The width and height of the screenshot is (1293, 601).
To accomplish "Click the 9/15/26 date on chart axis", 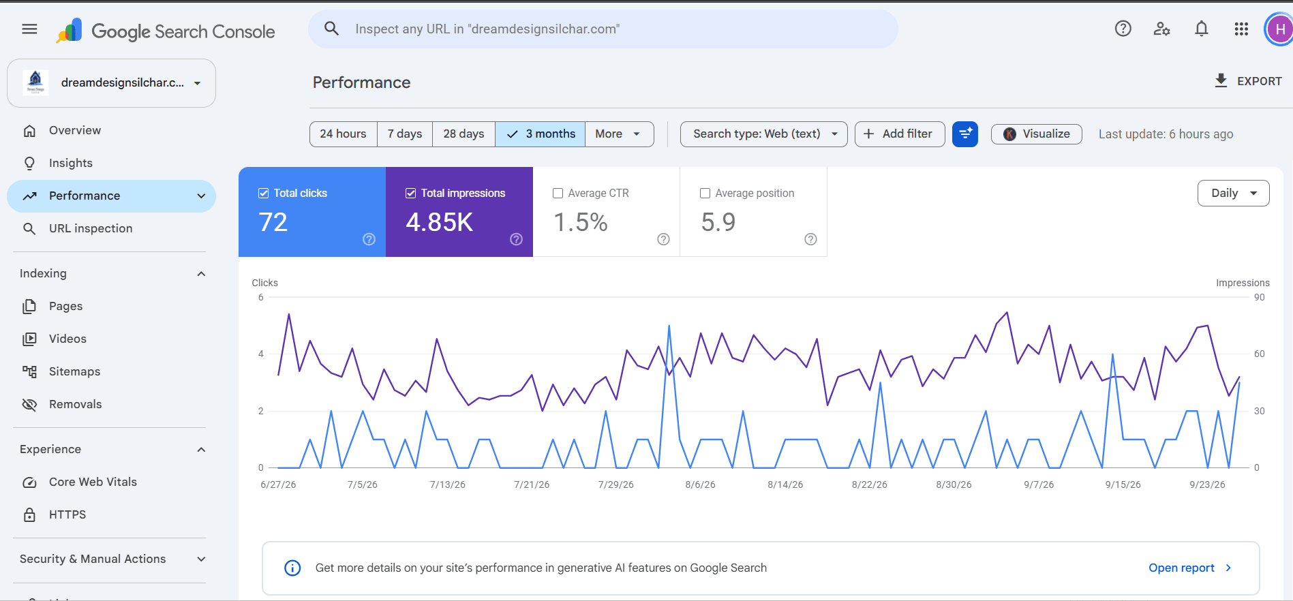I will click(x=1123, y=485).
